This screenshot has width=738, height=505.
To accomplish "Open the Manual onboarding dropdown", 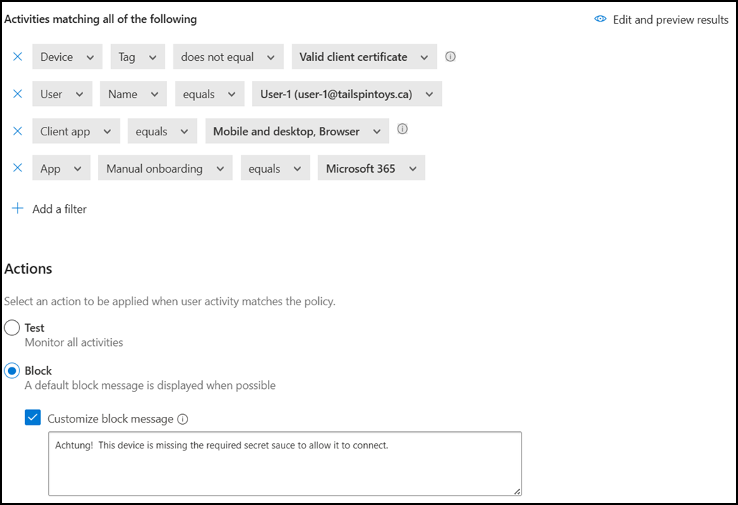I will [x=166, y=168].
